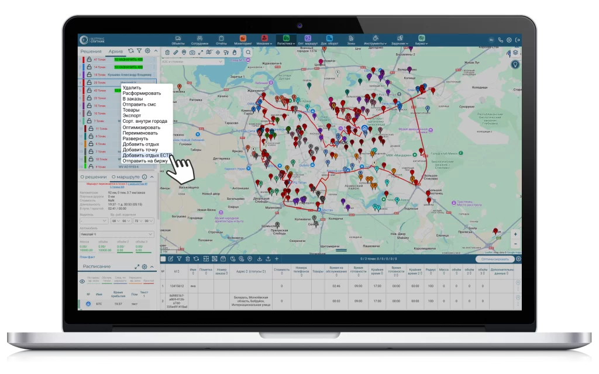Image resolution: width=599 pixels, height=374 pixels.
Task: Click the lightbulb hint button on the map
Action: [515, 64]
